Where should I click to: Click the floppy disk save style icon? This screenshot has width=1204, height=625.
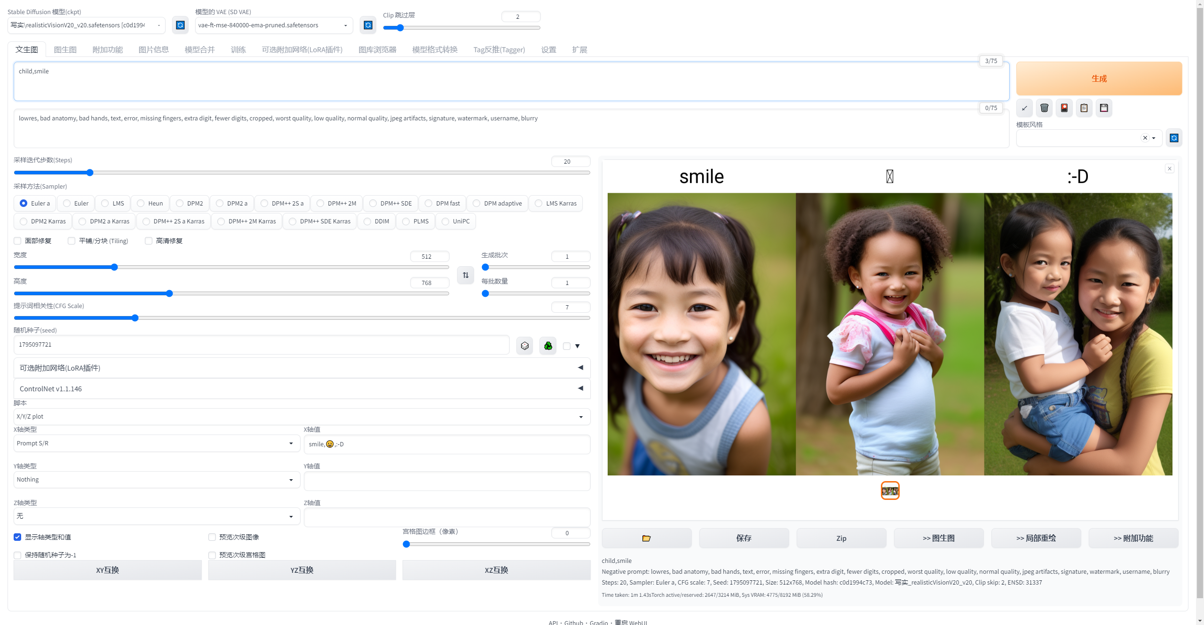pos(1104,108)
